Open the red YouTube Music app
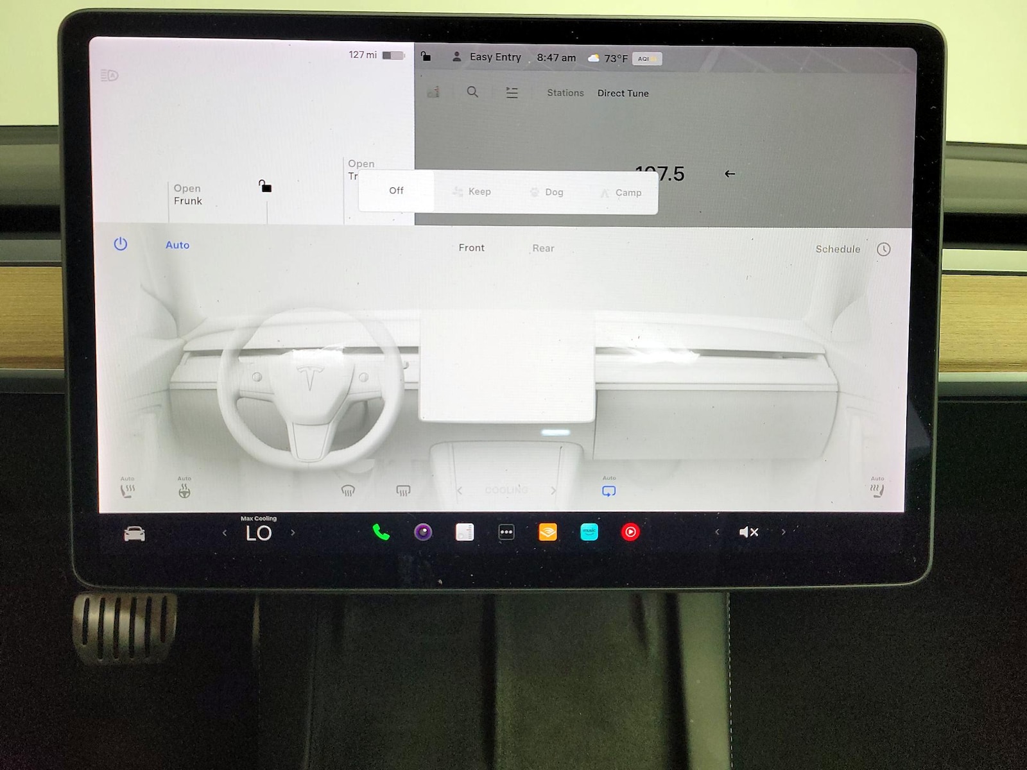Viewport: 1027px width, 770px height. pos(630,533)
